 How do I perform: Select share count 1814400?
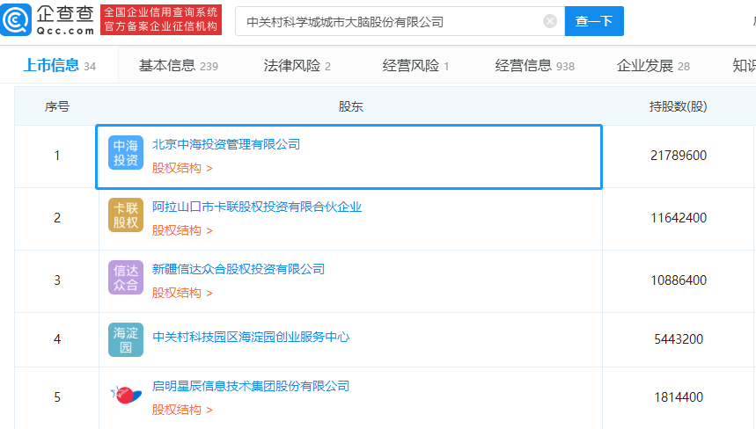click(679, 397)
